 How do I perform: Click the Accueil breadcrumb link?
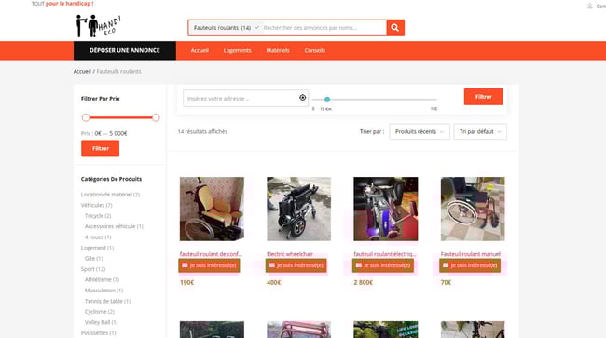82,71
